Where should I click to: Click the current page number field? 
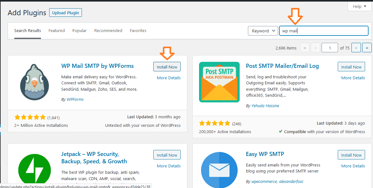coord(330,48)
